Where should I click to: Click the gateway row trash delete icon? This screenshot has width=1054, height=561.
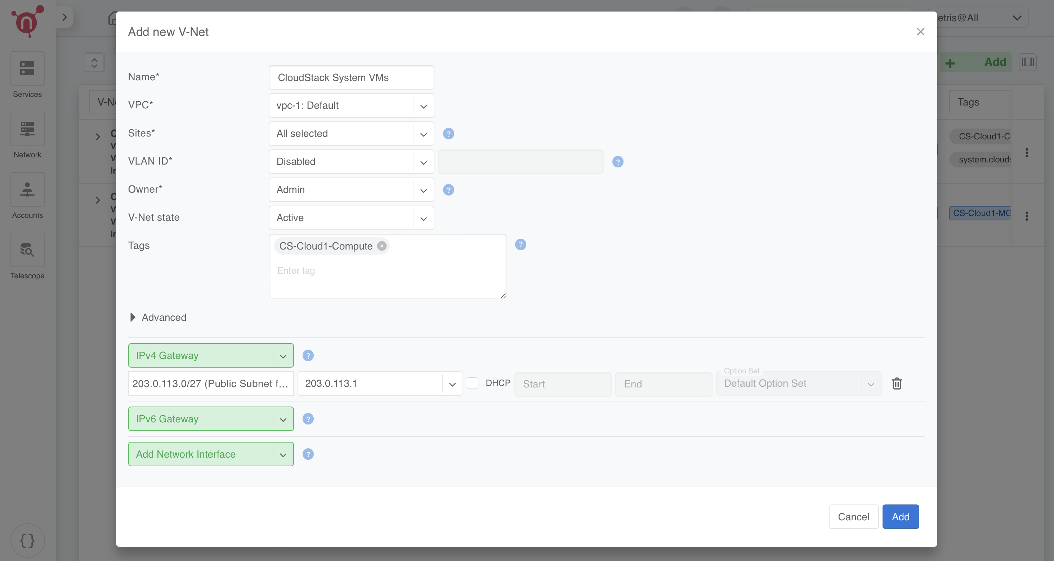click(x=897, y=383)
